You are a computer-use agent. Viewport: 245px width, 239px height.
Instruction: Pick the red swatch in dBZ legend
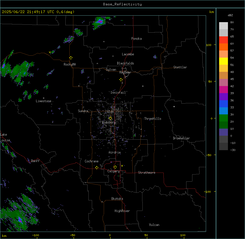point(223,40)
